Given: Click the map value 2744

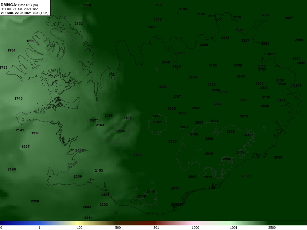Looking at the screenshot, I should (x=193, y=78).
